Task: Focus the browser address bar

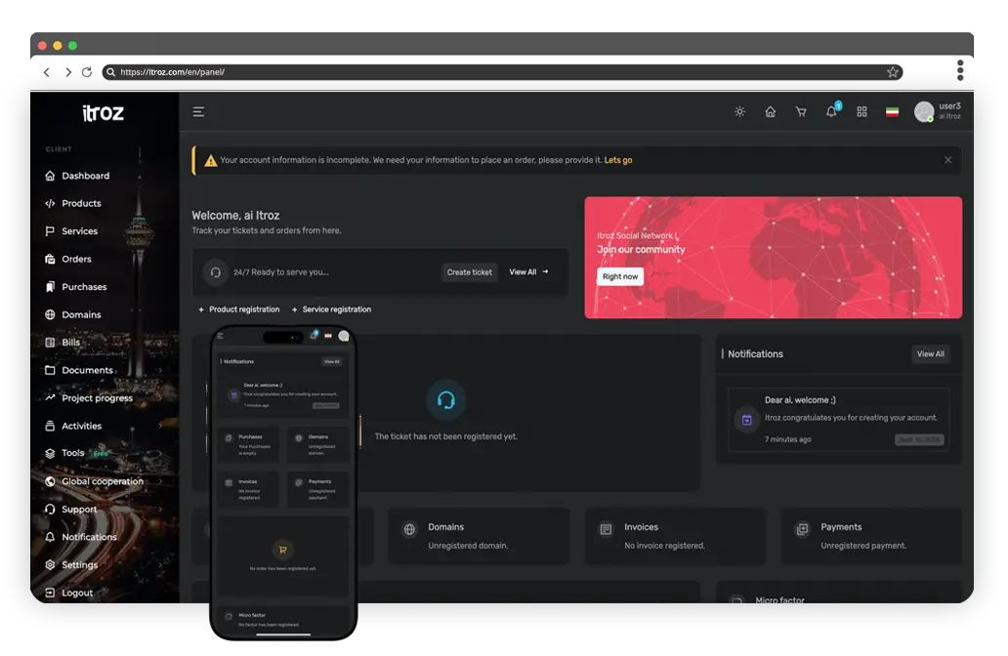Action: coord(502,72)
